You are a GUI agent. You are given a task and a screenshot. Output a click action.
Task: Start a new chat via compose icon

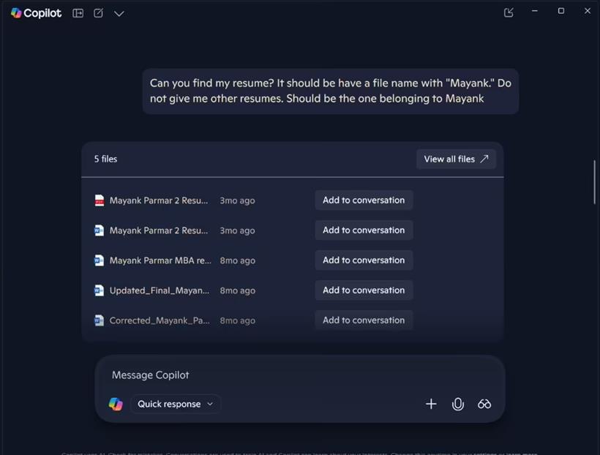tap(98, 13)
